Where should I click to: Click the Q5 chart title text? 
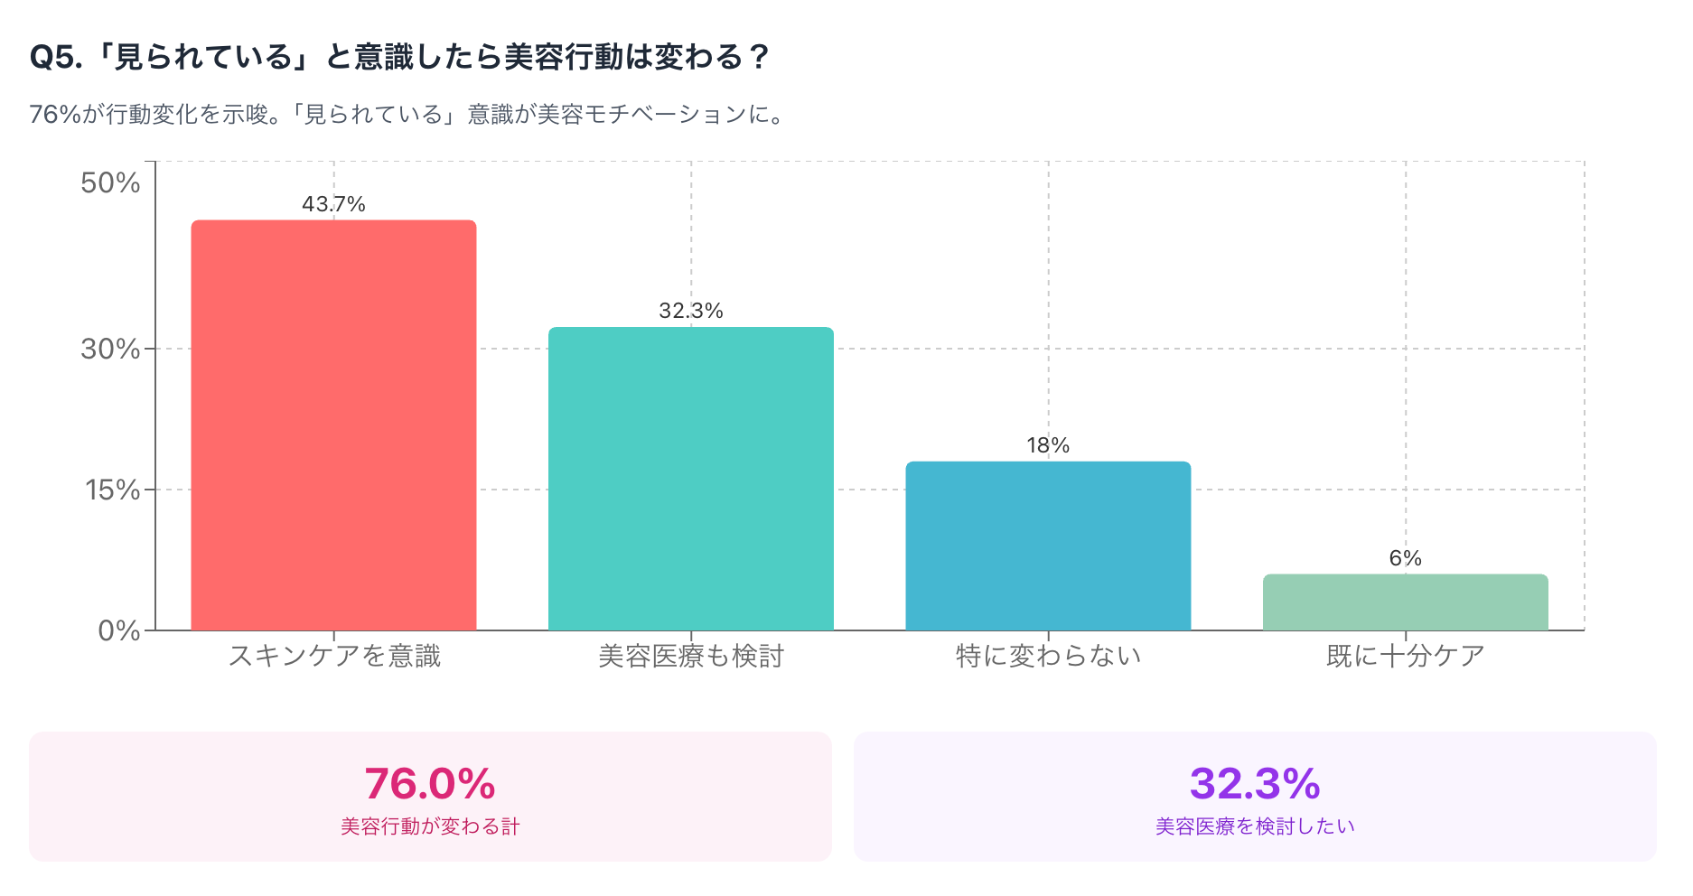399,57
